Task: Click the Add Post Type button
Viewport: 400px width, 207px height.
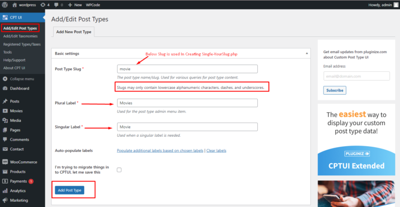Action: point(69,190)
